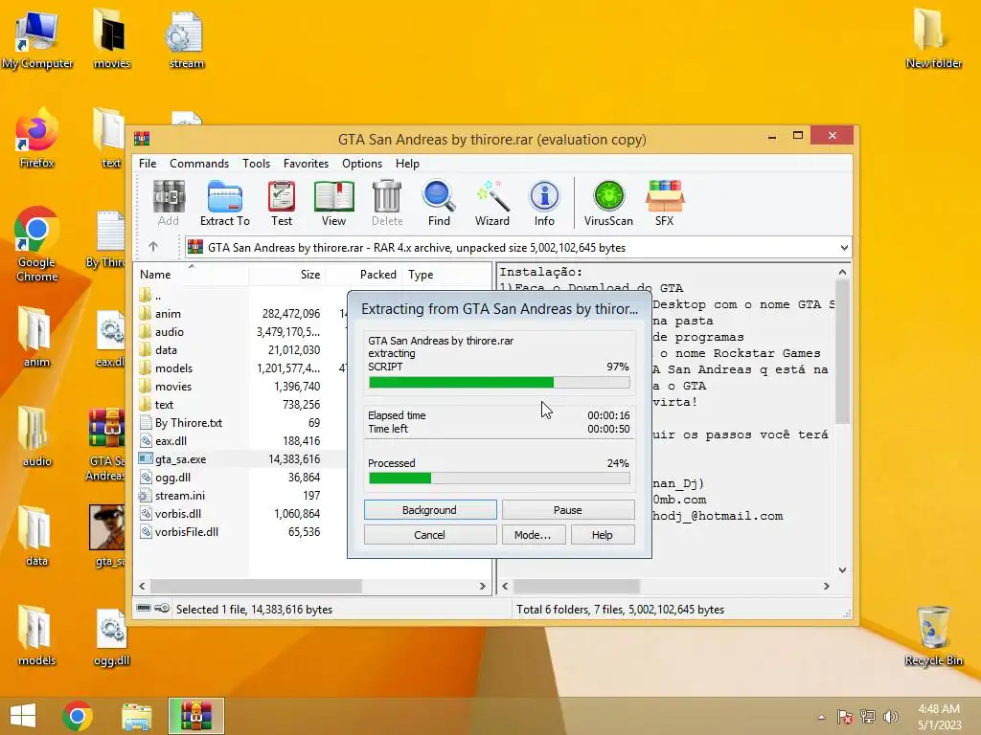
Task: Click the View toolbar icon
Action: (x=333, y=203)
